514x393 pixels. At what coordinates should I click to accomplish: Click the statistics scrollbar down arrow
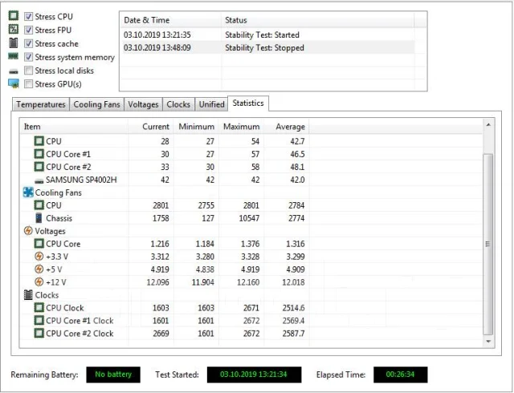(x=488, y=341)
